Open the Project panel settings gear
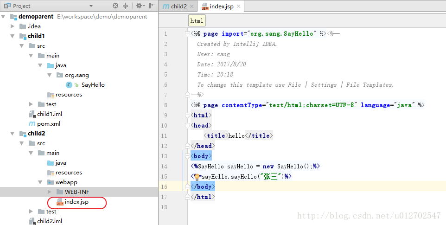This screenshot has height=225, width=446. pyautogui.click(x=139, y=6)
